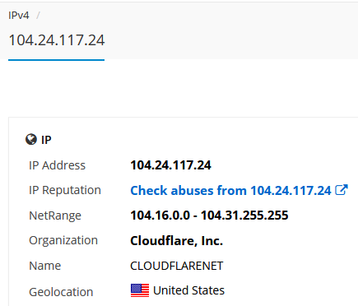The image size is (358, 306).
Task: Click the breadcrumb slash separator after IPv4
Action: click(x=38, y=16)
